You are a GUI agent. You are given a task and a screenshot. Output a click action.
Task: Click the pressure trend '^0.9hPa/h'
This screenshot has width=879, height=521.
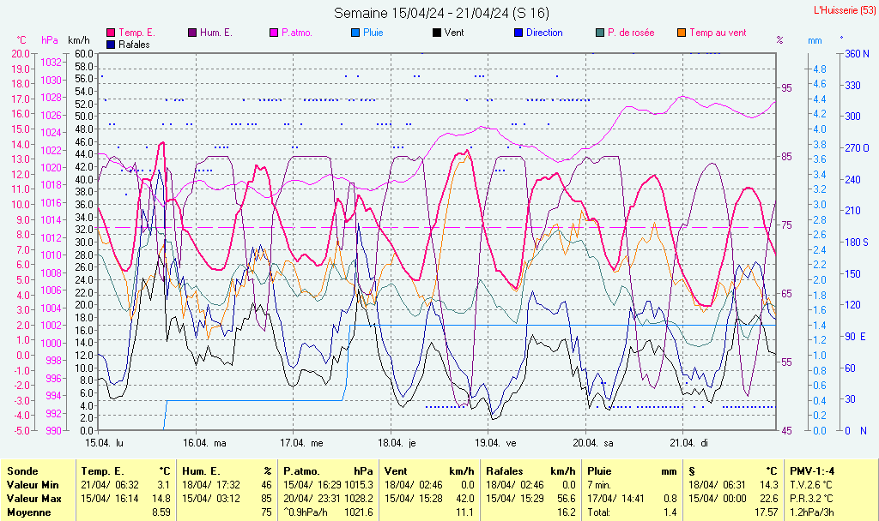pyautogui.click(x=307, y=512)
